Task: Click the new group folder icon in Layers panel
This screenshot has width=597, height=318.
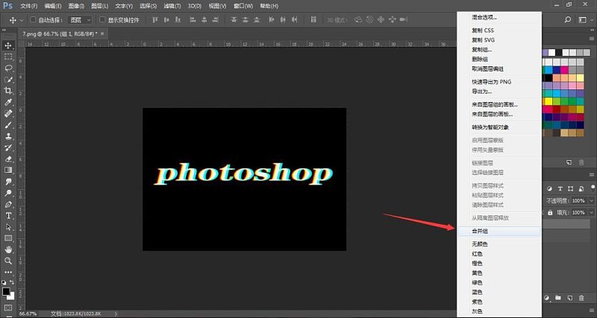Action: coord(558,298)
